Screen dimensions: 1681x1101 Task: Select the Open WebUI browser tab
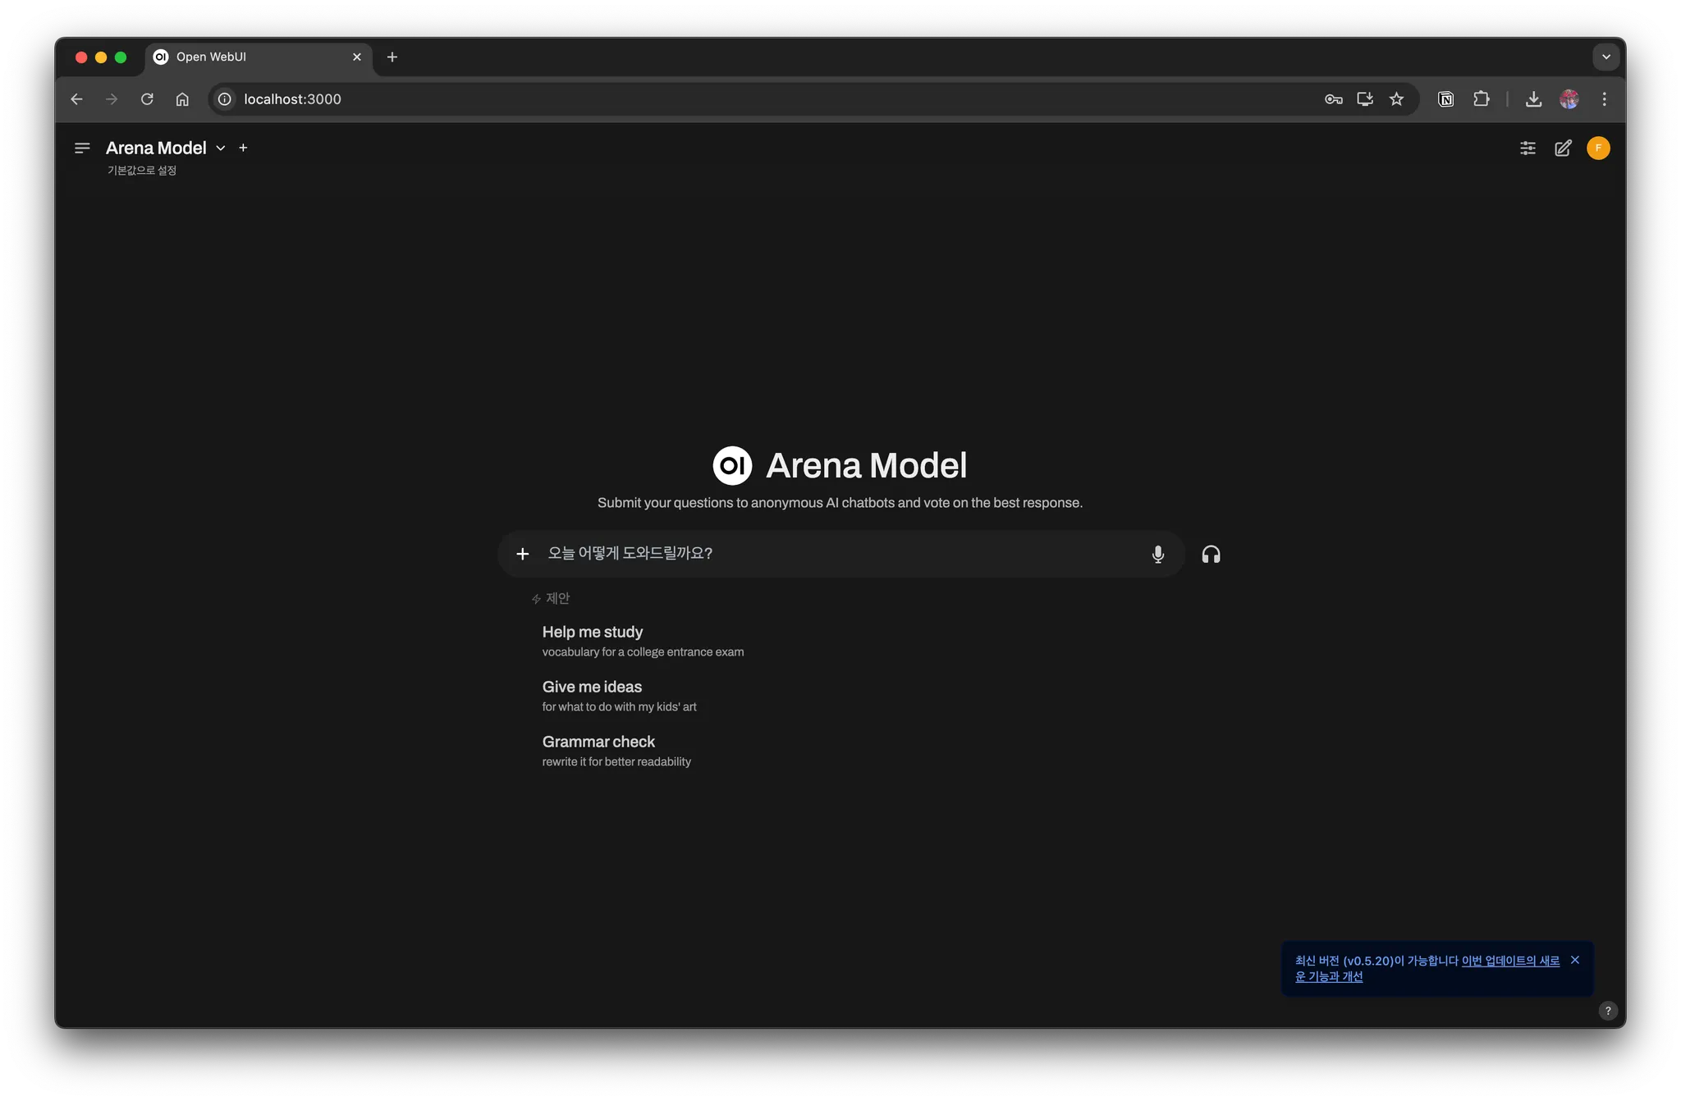(246, 57)
